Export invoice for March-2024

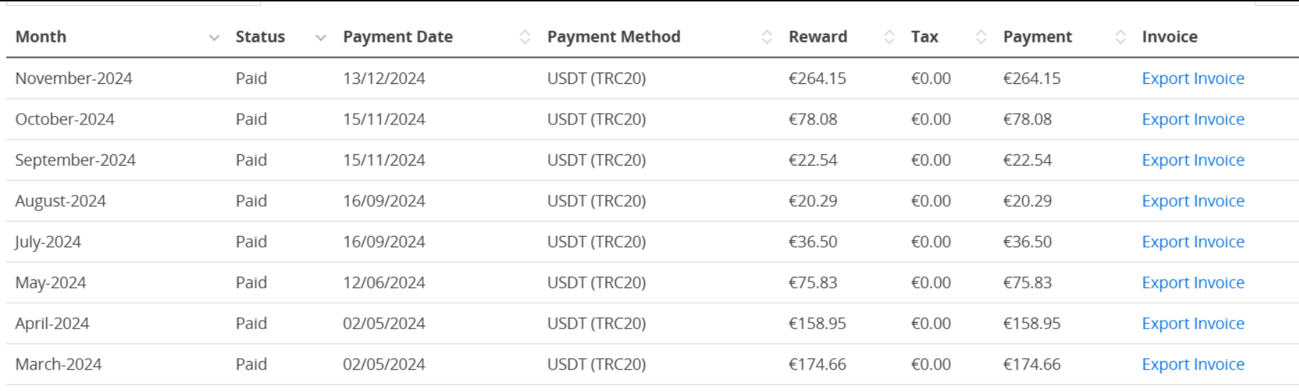[1193, 365]
